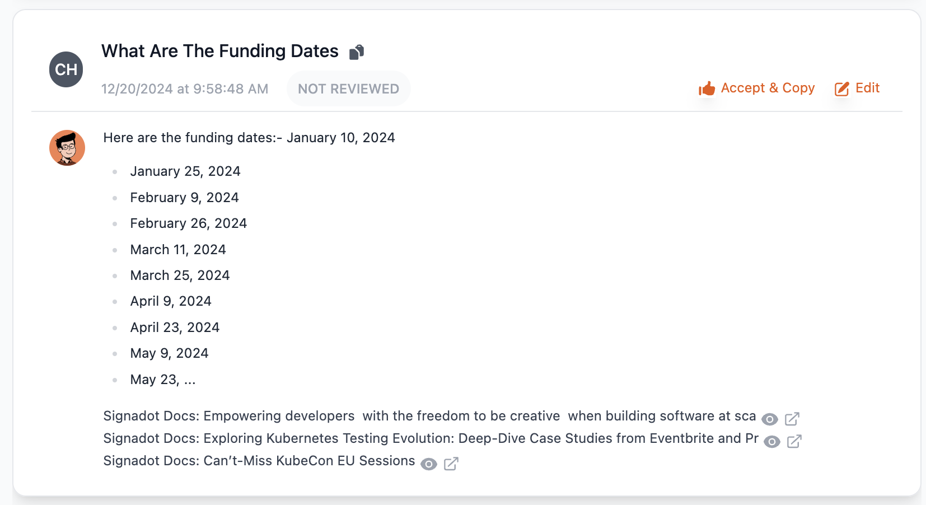Click the Edit pencil icon
Viewport: 926px width, 505px height.
click(841, 88)
